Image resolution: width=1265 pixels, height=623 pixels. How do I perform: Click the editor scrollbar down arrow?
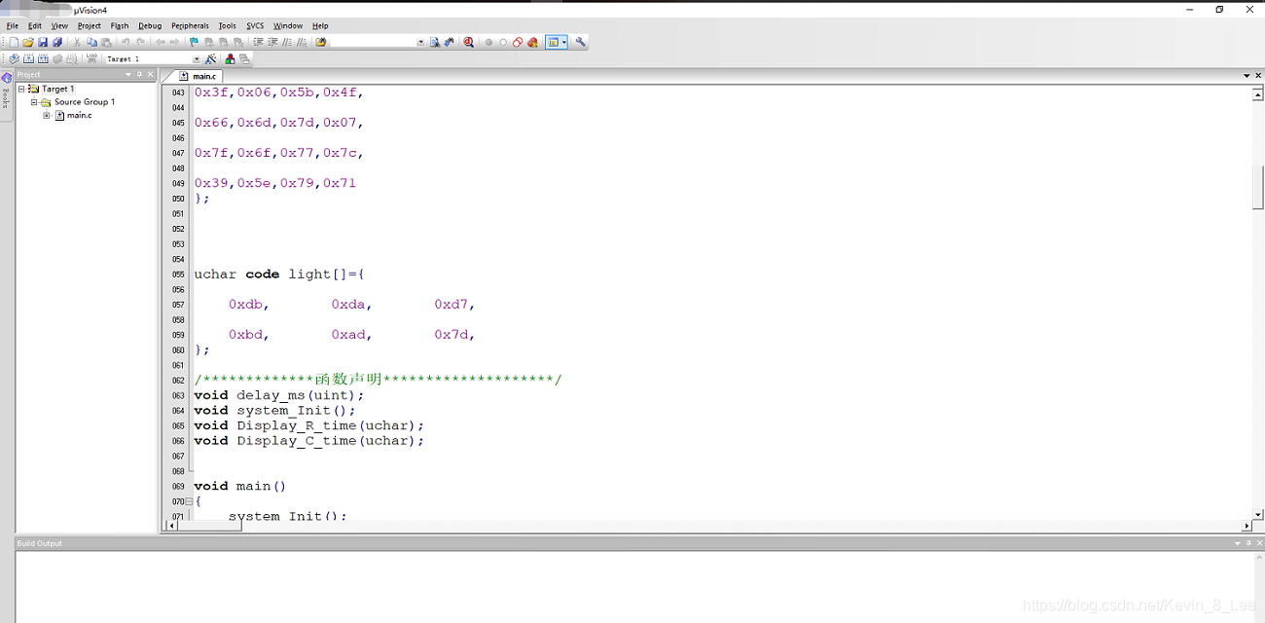tap(1258, 513)
